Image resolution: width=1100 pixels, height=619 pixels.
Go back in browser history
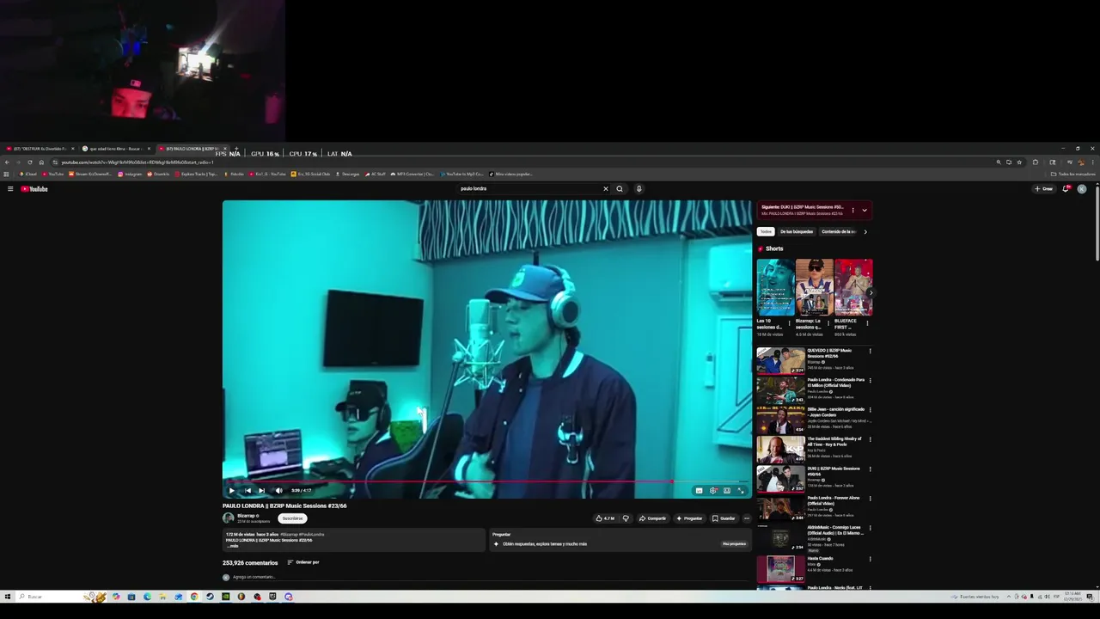tap(8, 162)
